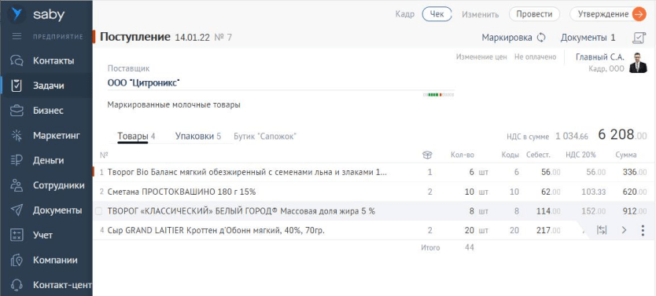The height and width of the screenshot is (296, 656).
Task: Click Главный С.А. avatar photo
Action: [x=638, y=63]
